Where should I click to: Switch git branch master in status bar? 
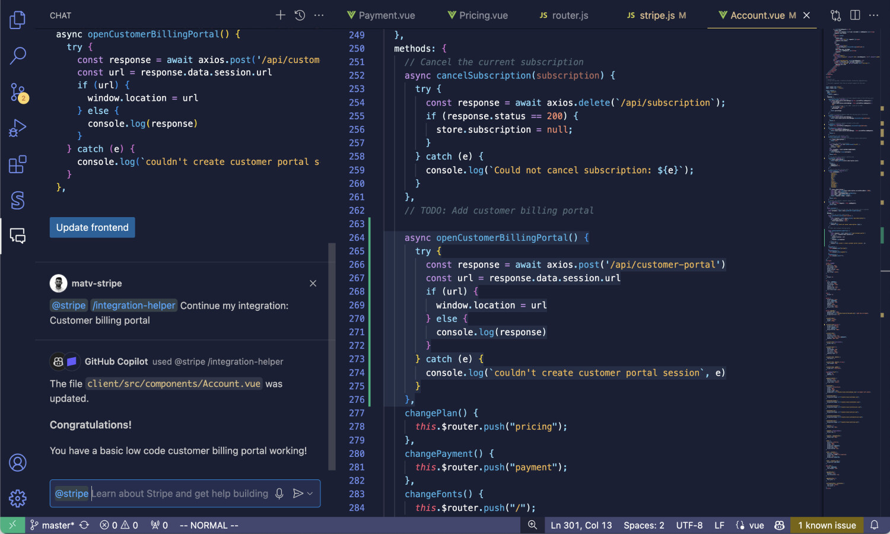(52, 525)
